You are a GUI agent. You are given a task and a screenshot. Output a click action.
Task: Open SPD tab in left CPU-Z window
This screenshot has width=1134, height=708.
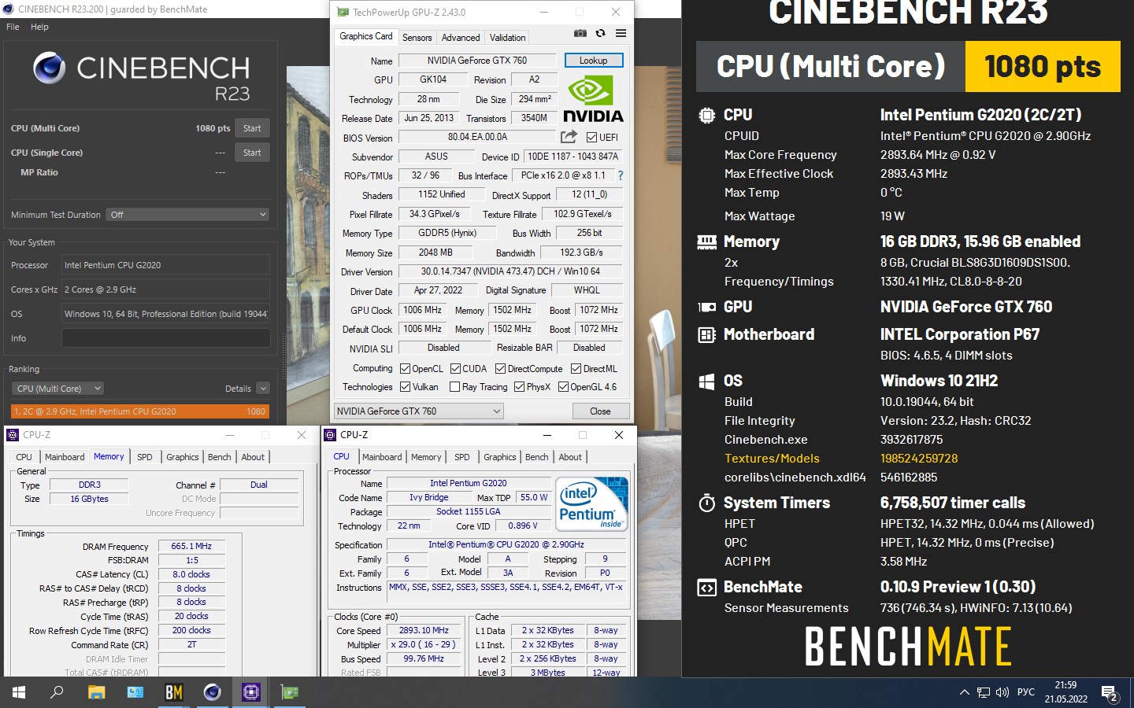[145, 457]
